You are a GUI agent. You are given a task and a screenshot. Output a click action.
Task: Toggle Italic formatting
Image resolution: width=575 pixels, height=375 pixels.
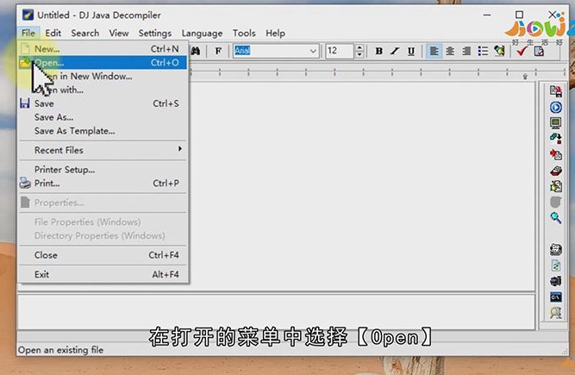click(395, 51)
